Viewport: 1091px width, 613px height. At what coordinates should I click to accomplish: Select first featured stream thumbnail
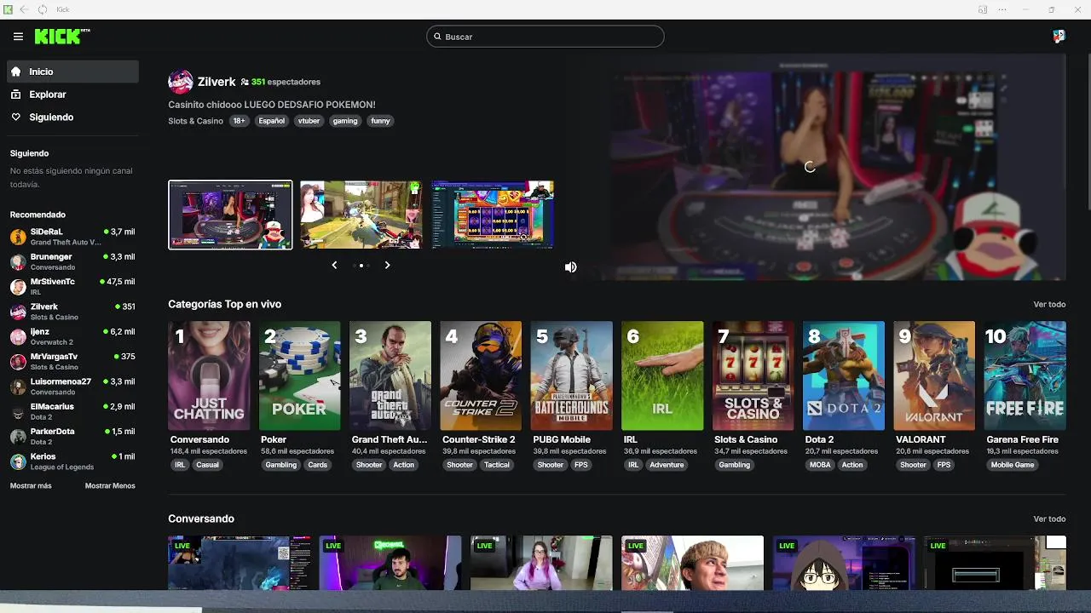point(230,215)
